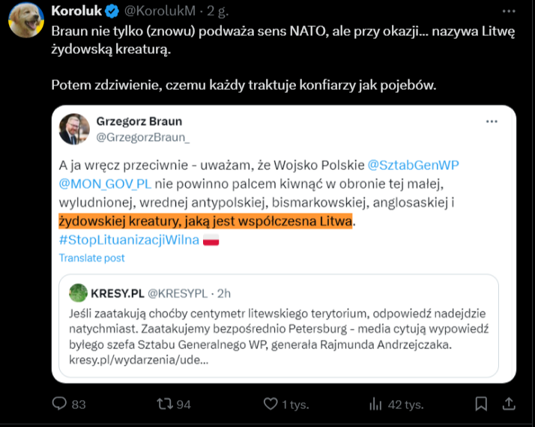The width and height of the screenshot is (535, 427).
Task: Open Grzegorz Braun's profile picture
Action: pos(75,129)
